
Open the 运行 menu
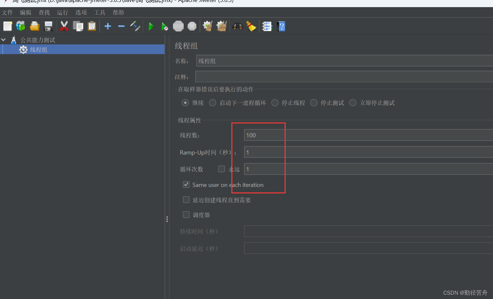pos(62,12)
